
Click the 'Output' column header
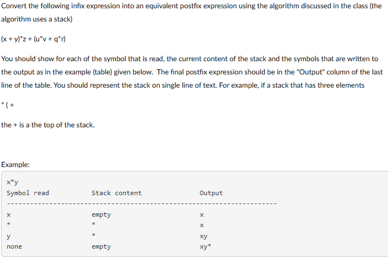pos(211,193)
